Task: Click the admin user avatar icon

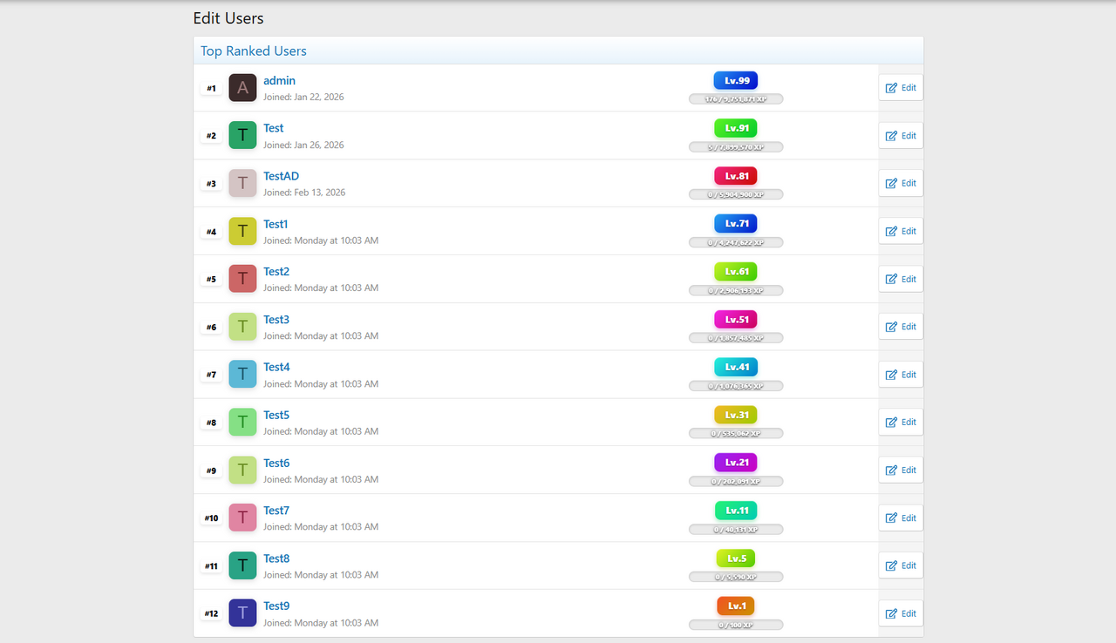Action: 242,88
